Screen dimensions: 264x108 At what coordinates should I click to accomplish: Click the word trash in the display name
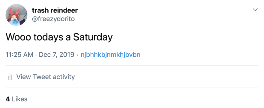pos(40,10)
